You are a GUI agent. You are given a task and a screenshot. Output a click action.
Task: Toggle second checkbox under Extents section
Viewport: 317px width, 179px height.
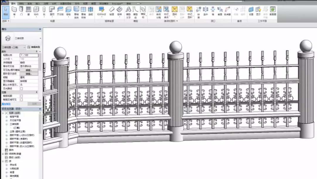[21, 100]
